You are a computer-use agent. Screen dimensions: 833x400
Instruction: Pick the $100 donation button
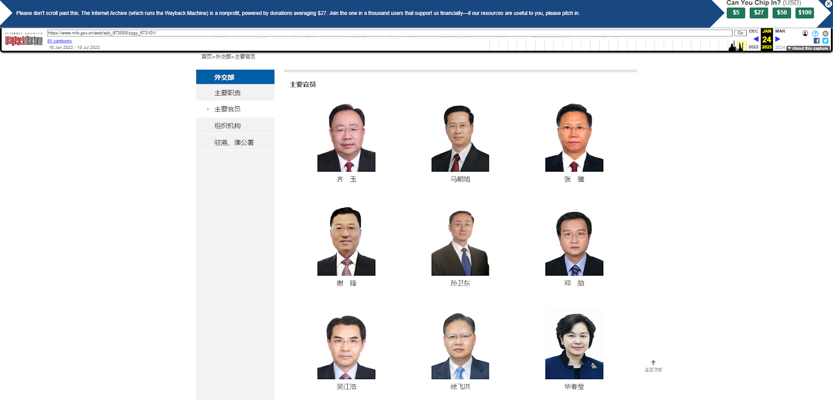click(805, 12)
